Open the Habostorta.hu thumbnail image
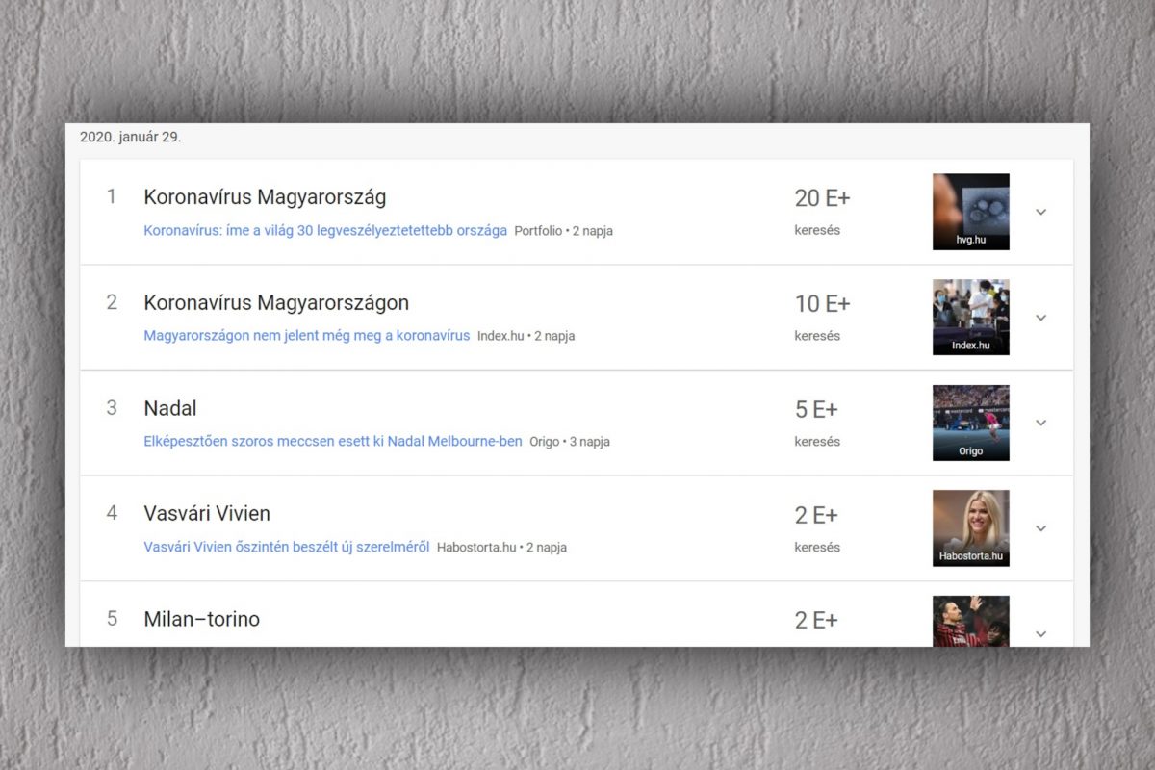1155x770 pixels. pos(970,527)
